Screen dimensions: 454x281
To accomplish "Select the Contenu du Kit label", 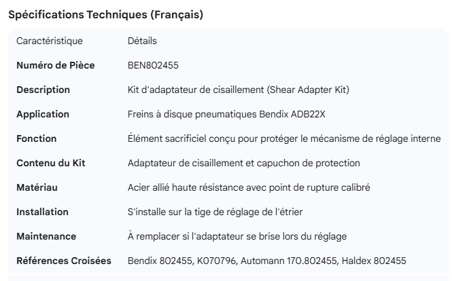I will click(50, 163).
